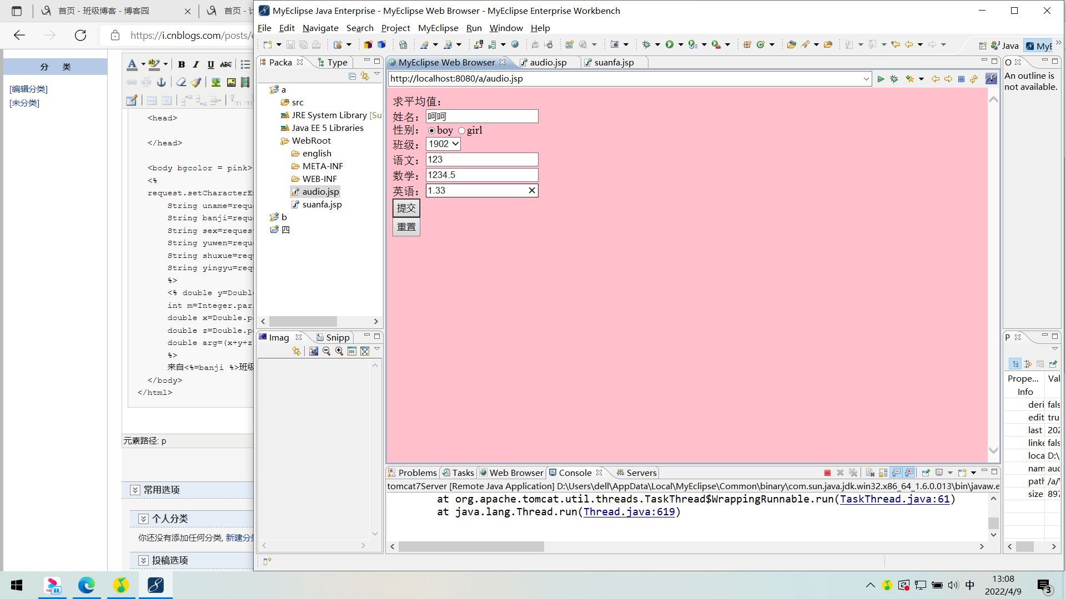Click Link with Editor icon in Package Explorer
The width and height of the screenshot is (1066, 599).
point(365,76)
